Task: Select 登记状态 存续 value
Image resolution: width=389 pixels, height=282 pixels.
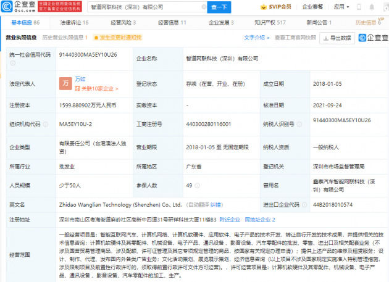Action: point(215,84)
